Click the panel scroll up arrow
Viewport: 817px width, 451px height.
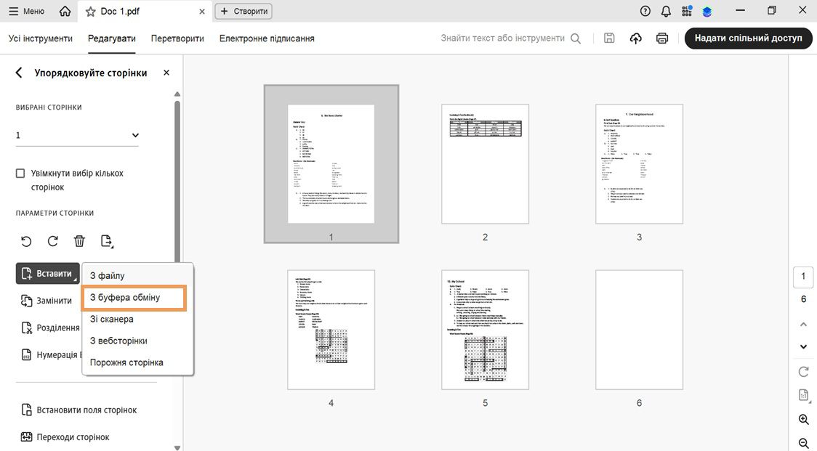click(x=177, y=94)
